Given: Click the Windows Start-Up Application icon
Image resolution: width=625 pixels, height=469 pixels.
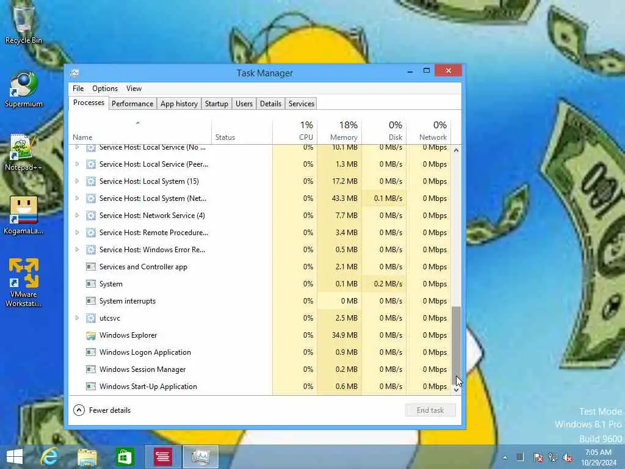Looking at the screenshot, I should pyautogui.click(x=91, y=387).
